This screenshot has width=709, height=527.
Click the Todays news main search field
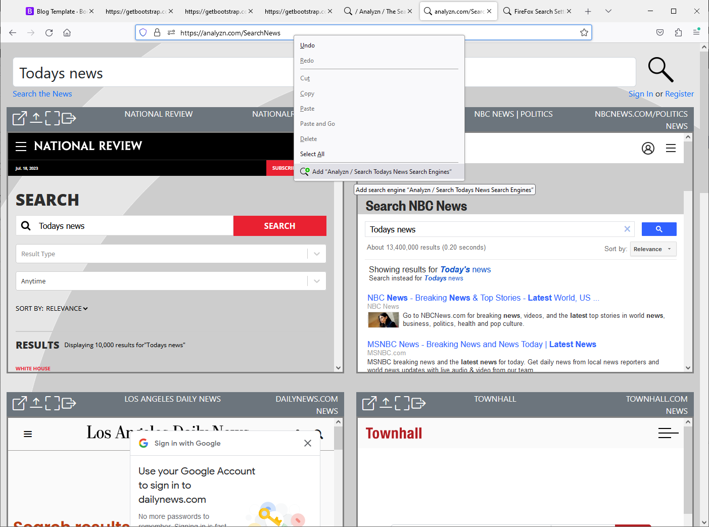[324, 72]
